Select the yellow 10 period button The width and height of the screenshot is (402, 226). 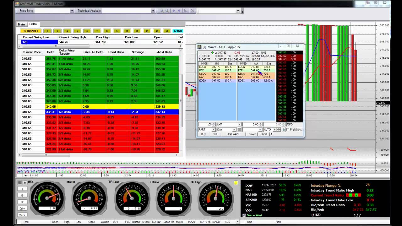tap(127, 31)
